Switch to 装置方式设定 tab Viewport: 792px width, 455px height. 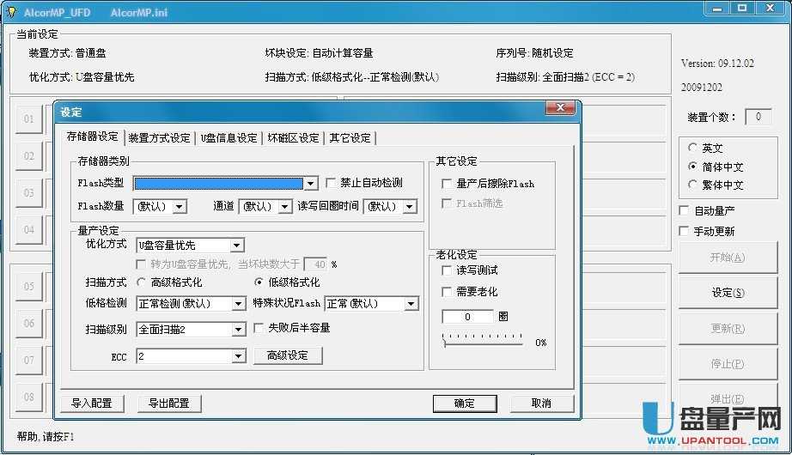point(159,138)
